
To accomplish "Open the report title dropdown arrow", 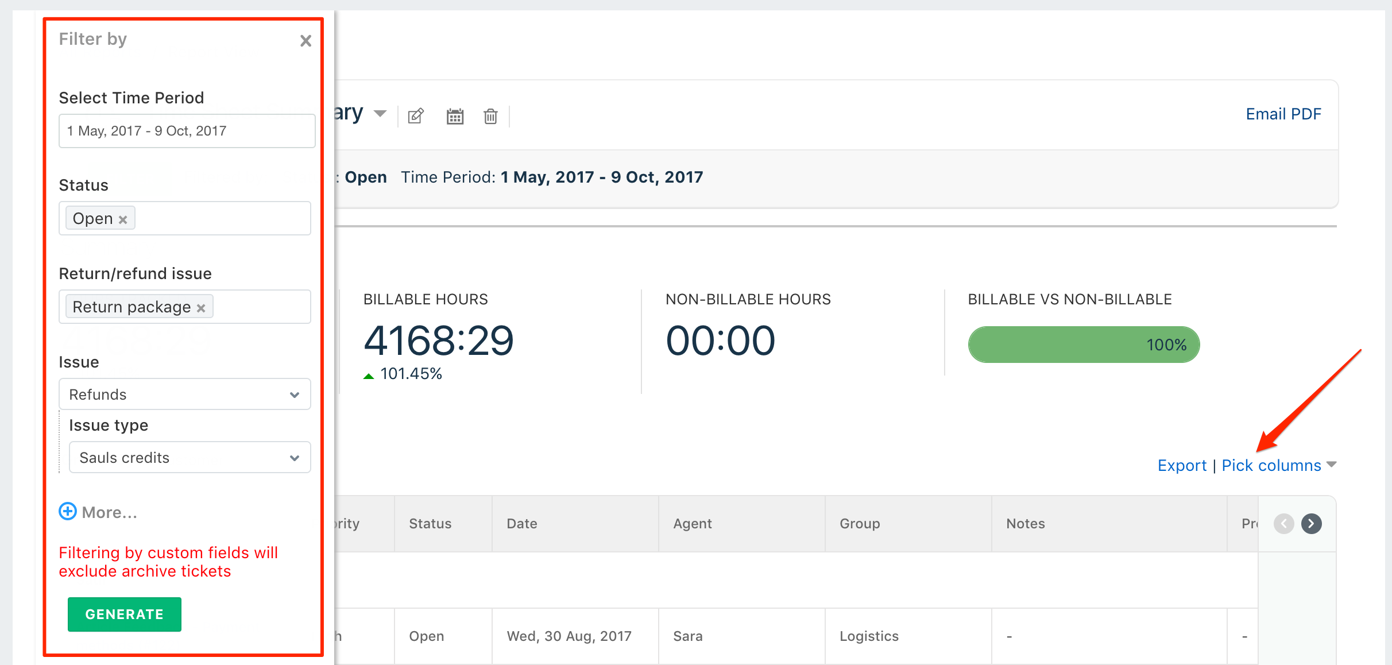I will click(x=380, y=113).
